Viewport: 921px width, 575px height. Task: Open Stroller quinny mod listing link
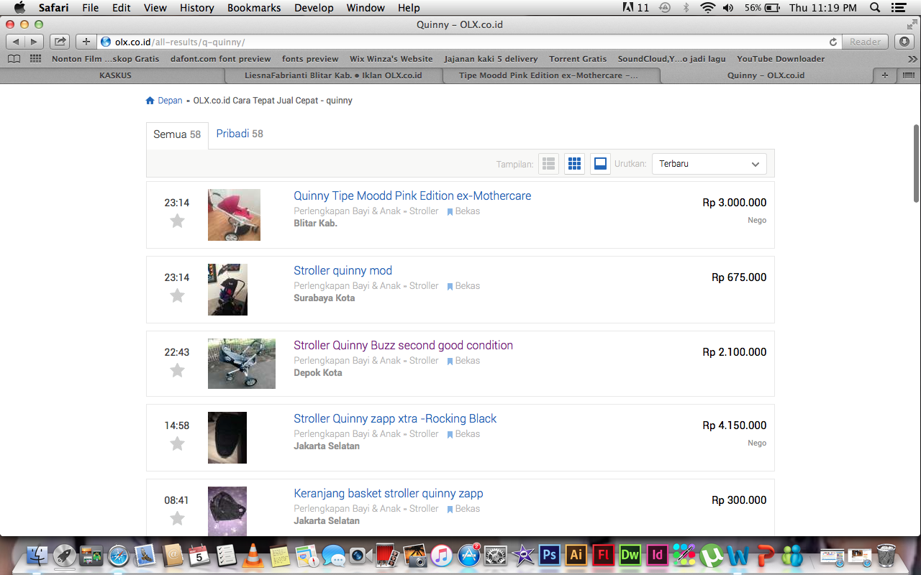tap(342, 270)
